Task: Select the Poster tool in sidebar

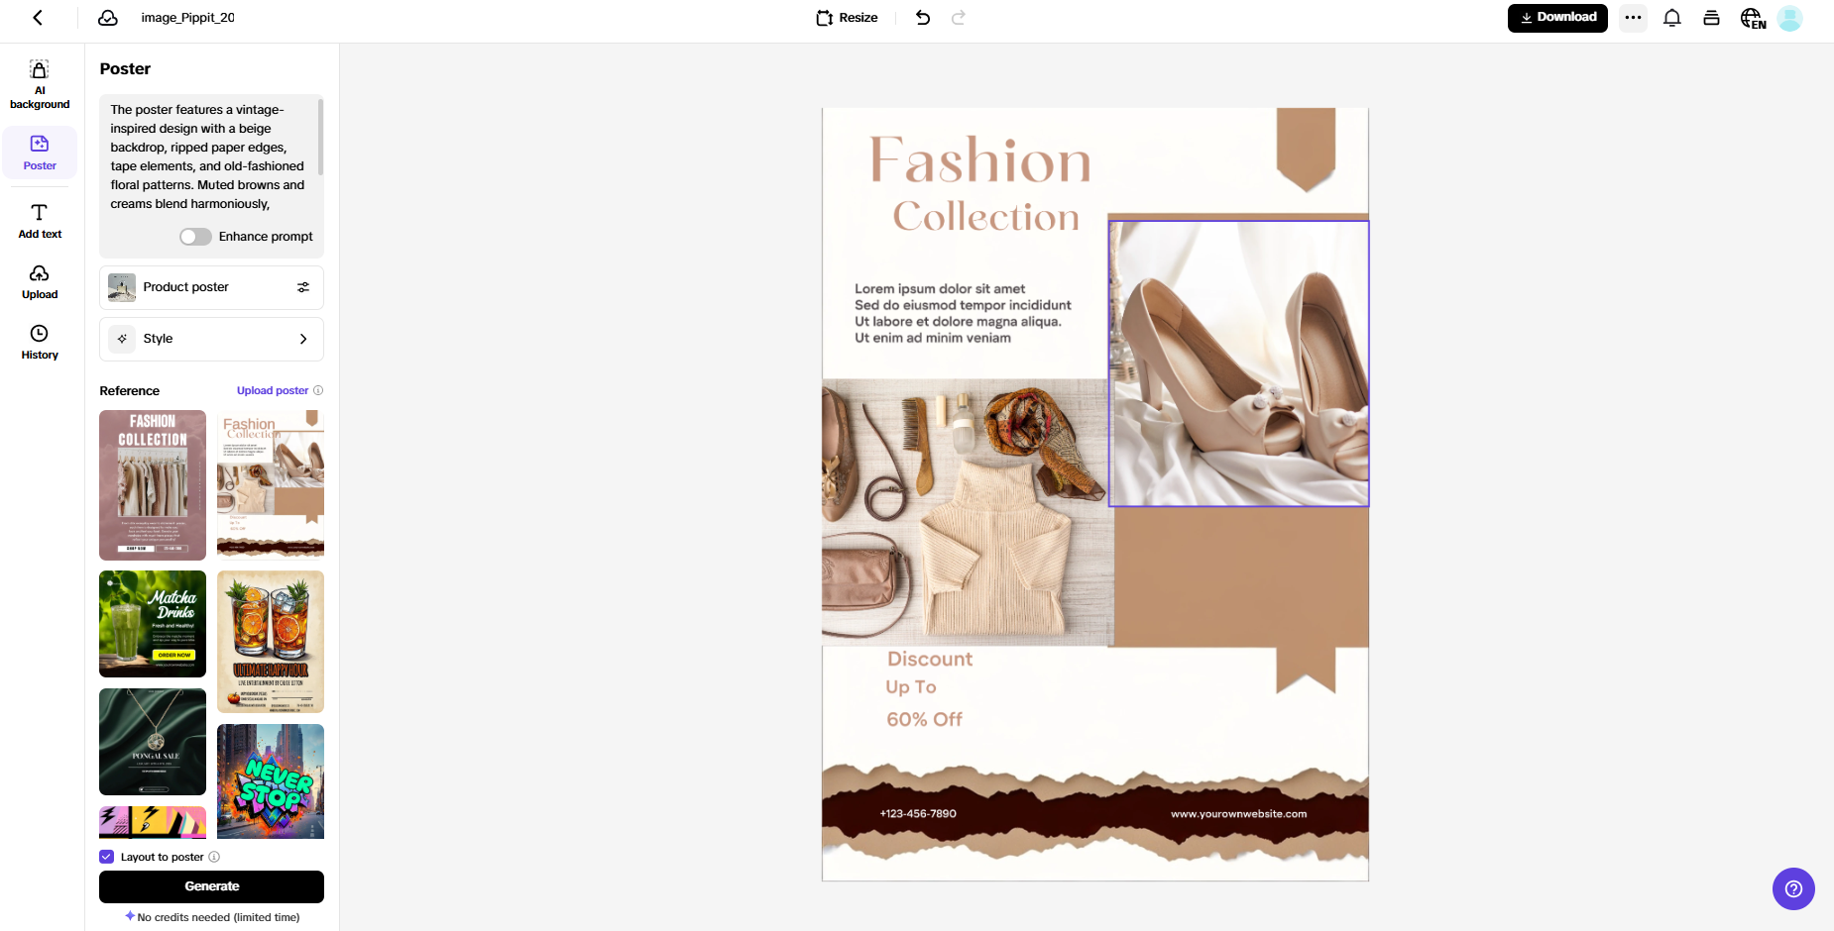Action: (x=40, y=152)
